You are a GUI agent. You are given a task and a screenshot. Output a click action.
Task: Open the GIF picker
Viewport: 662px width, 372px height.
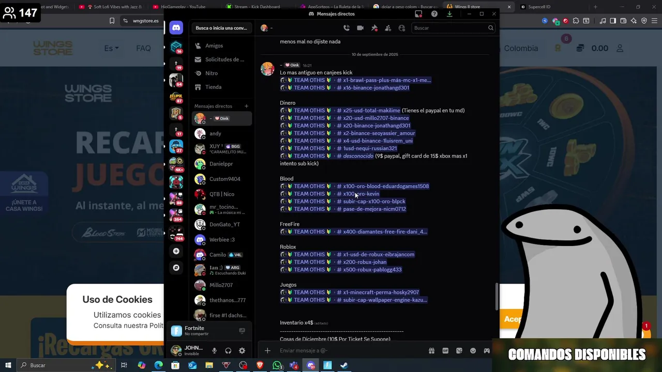(x=445, y=351)
